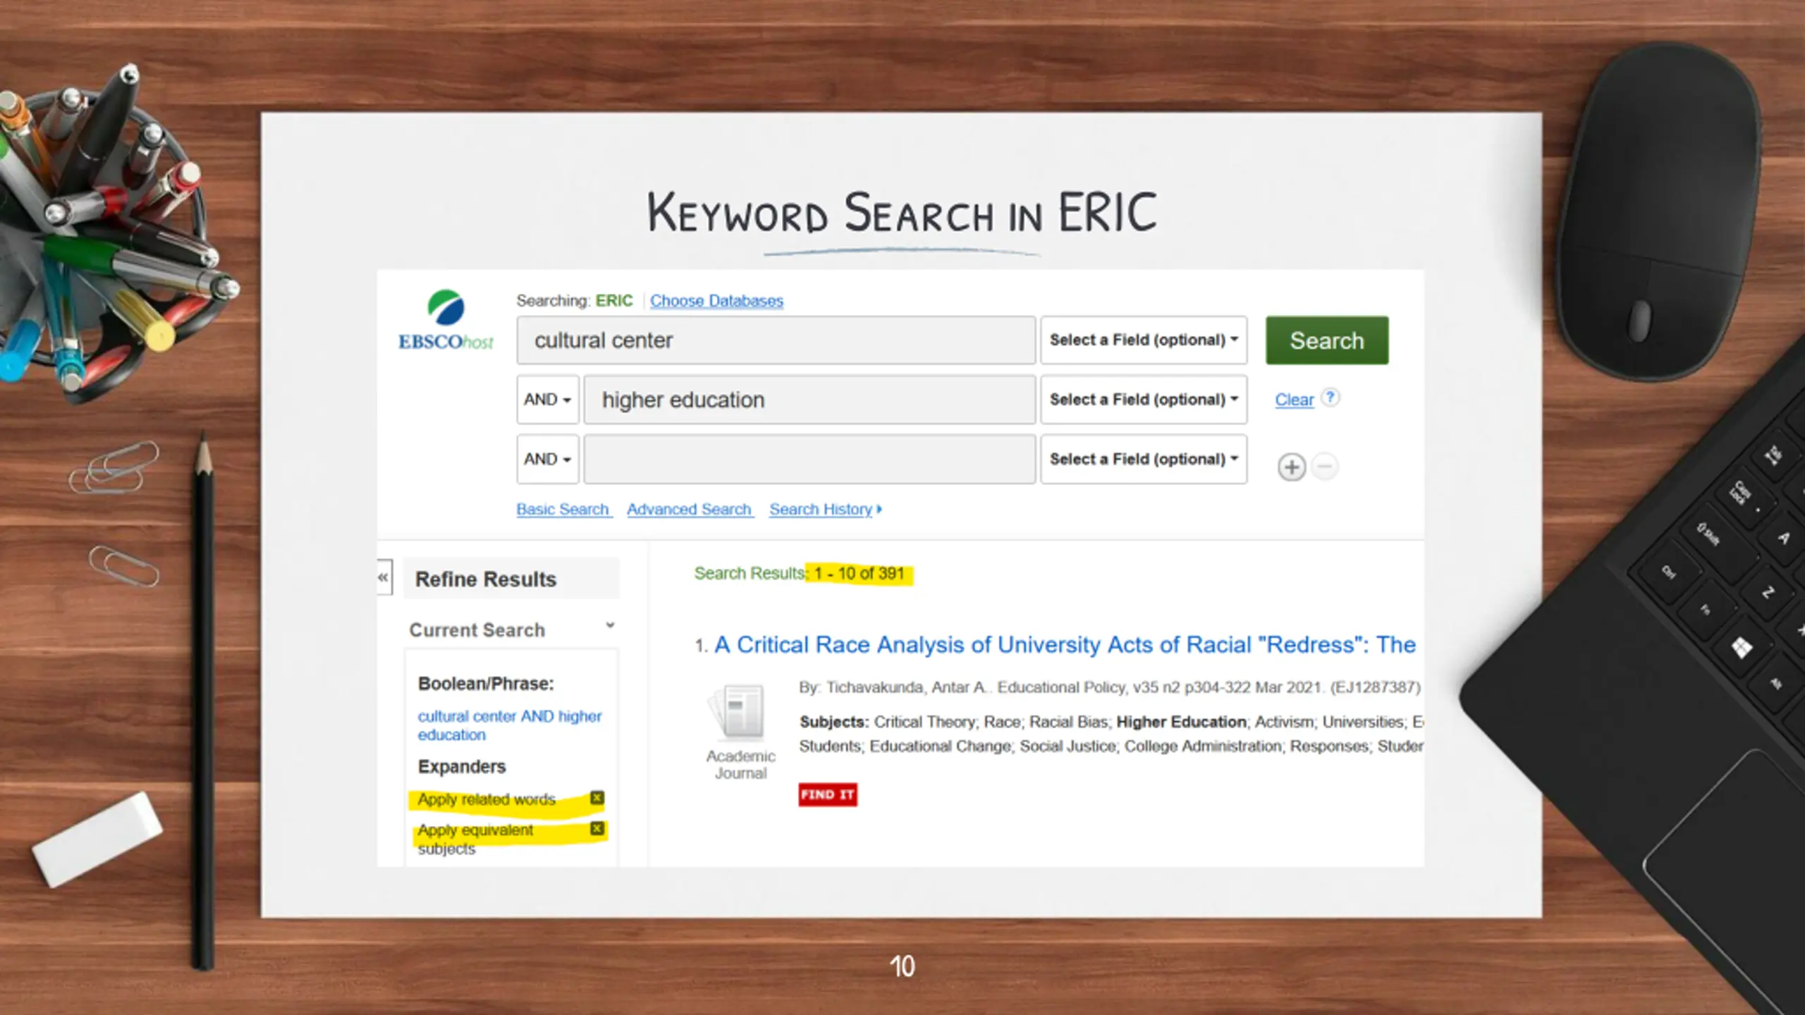Open field selector for higher education row

coord(1143,400)
